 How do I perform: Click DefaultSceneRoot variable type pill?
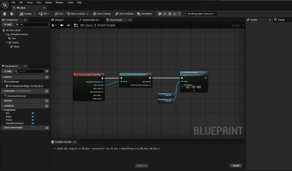pos(33,123)
